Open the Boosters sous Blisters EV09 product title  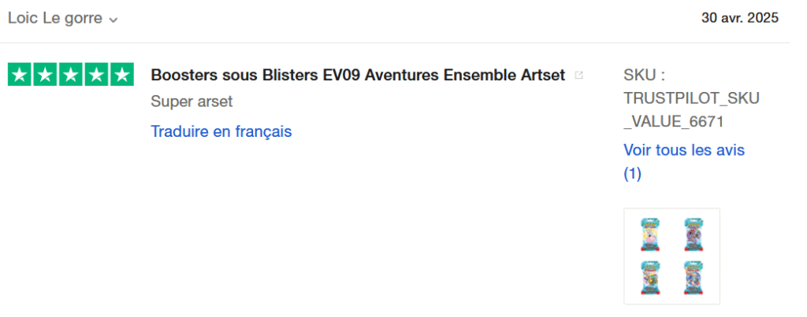[x=358, y=75]
